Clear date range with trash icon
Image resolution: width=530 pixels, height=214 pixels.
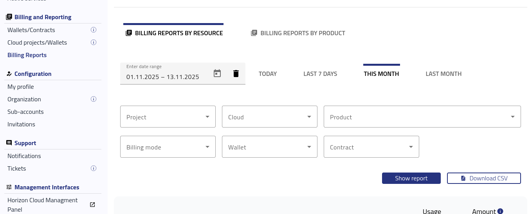[x=236, y=74]
